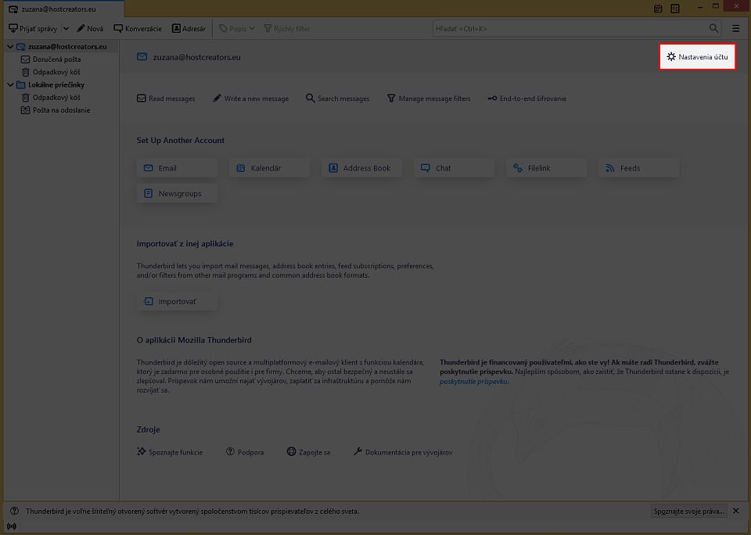Click Write a new message
751x535 pixels.
(251, 99)
